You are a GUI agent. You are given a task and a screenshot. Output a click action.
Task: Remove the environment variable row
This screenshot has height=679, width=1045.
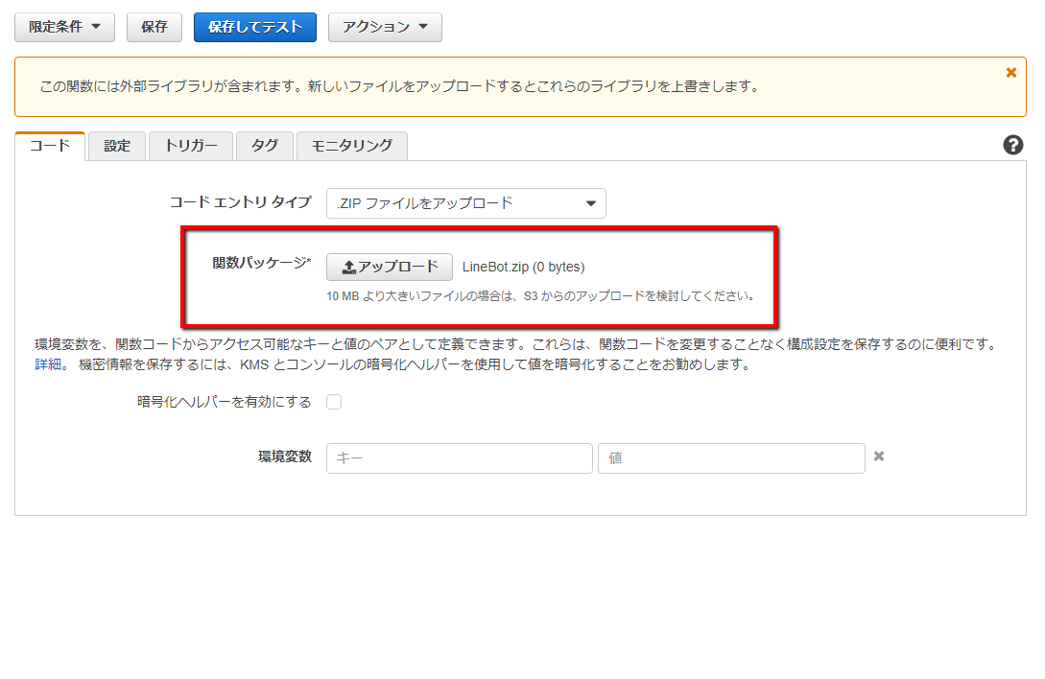click(x=878, y=457)
